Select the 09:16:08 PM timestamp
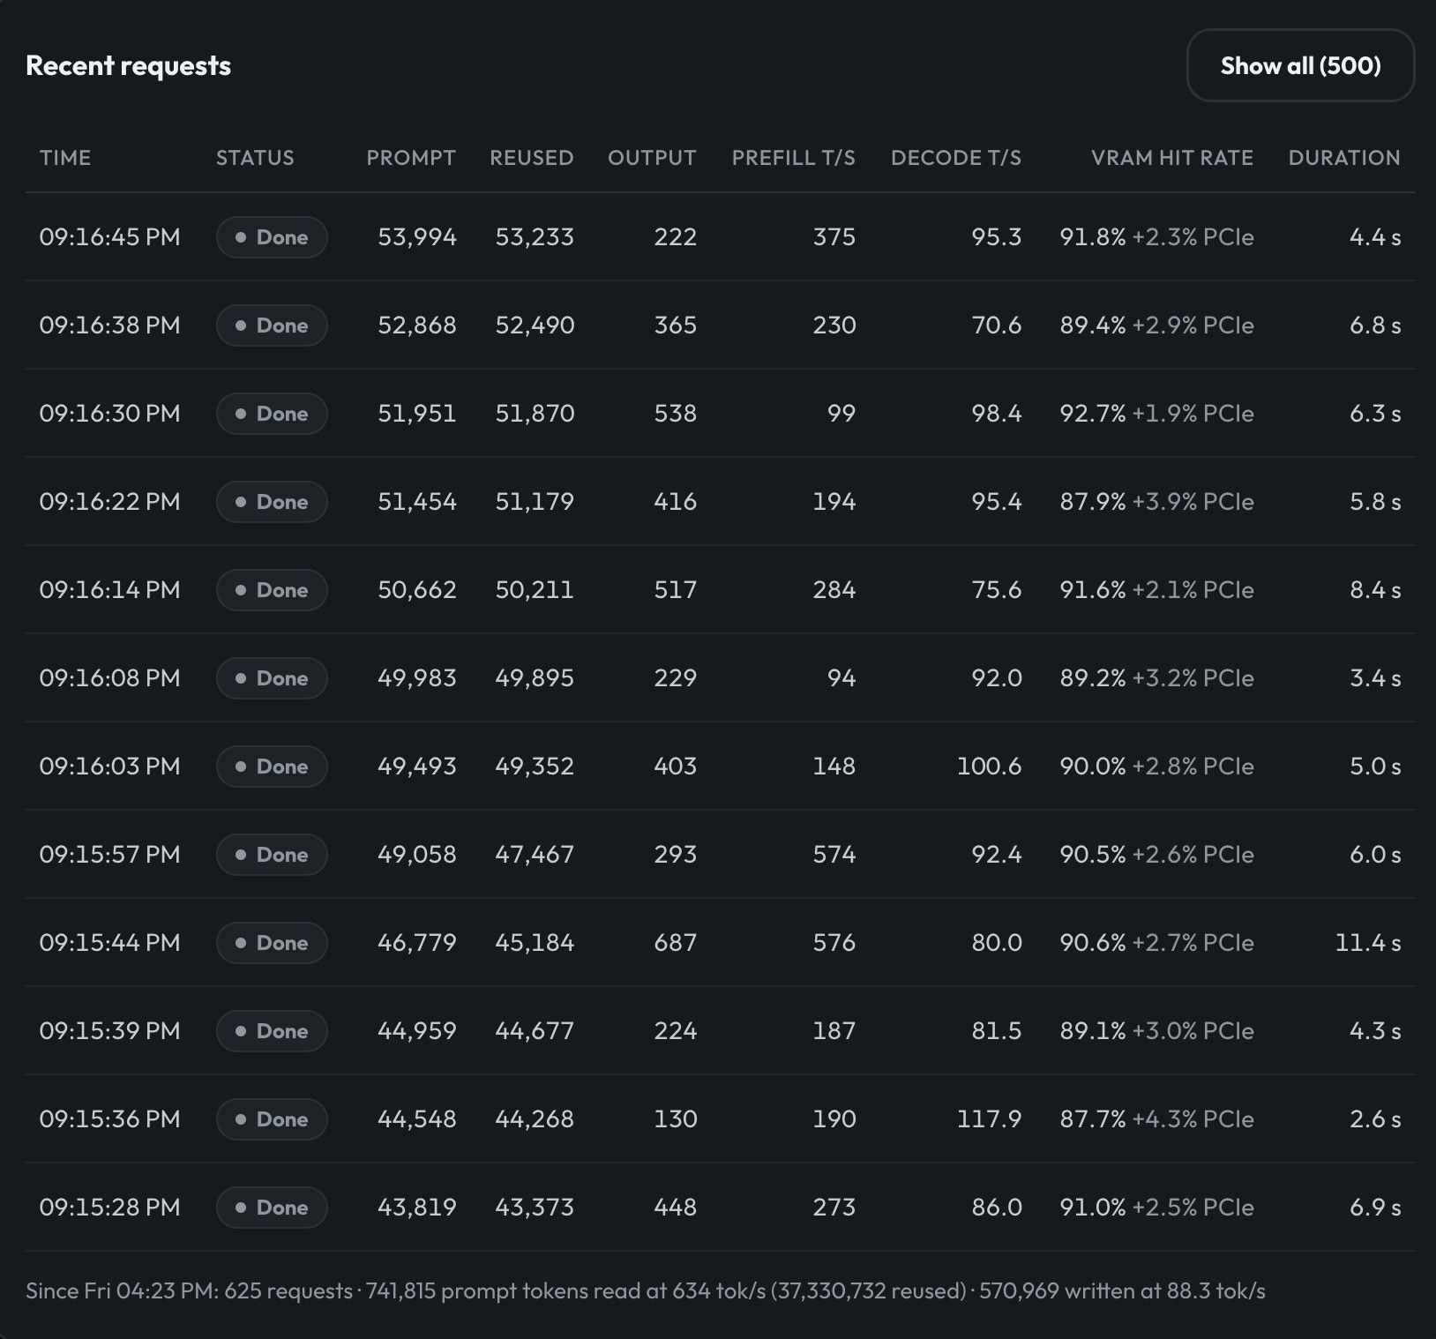1436x1339 pixels. 109,678
